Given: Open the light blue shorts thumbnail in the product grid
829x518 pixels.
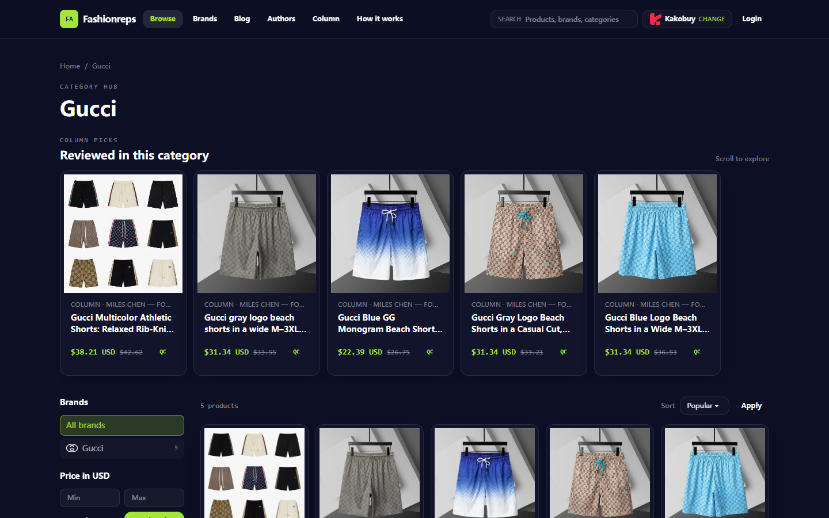Looking at the screenshot, I should pos(715,473).
